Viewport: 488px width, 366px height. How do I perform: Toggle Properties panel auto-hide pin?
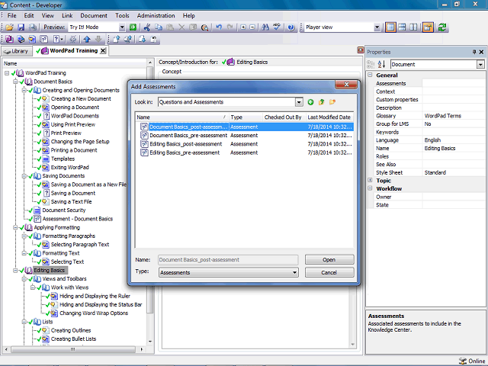[x=474, y=52]
